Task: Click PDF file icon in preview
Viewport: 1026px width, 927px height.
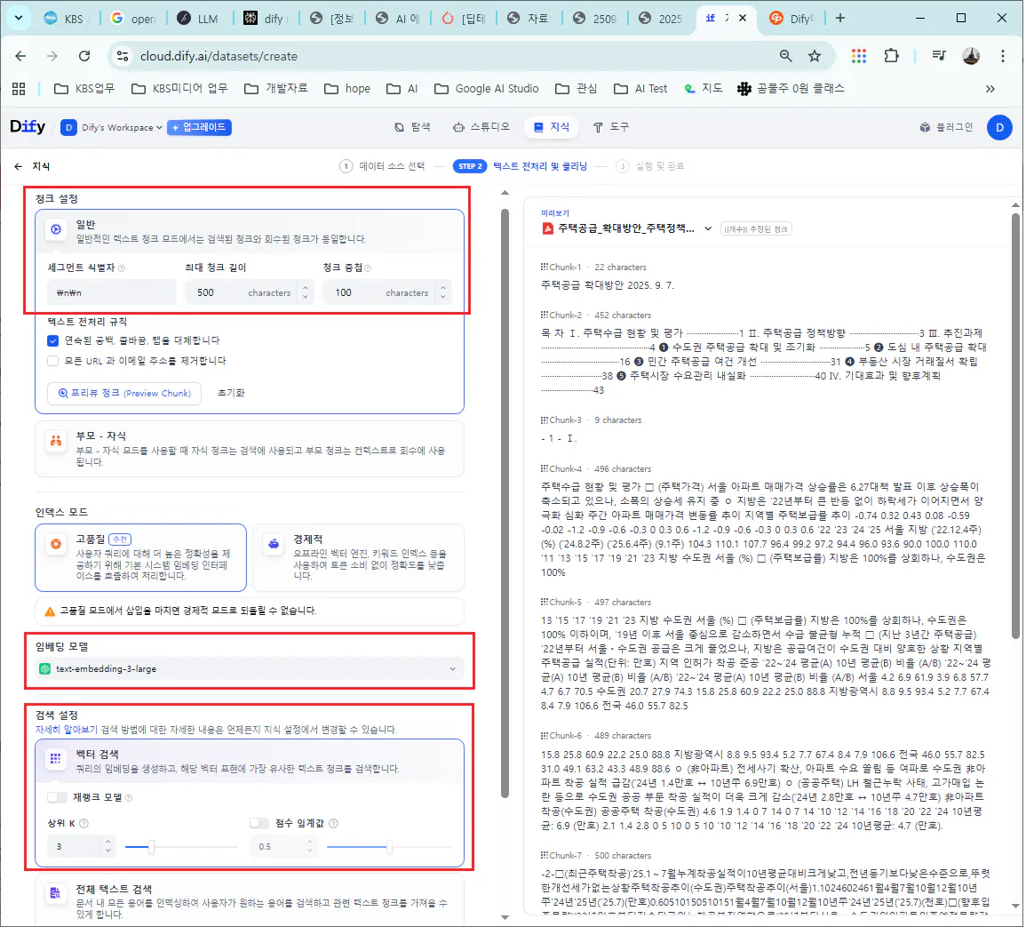Action: [x=548, y=228]
